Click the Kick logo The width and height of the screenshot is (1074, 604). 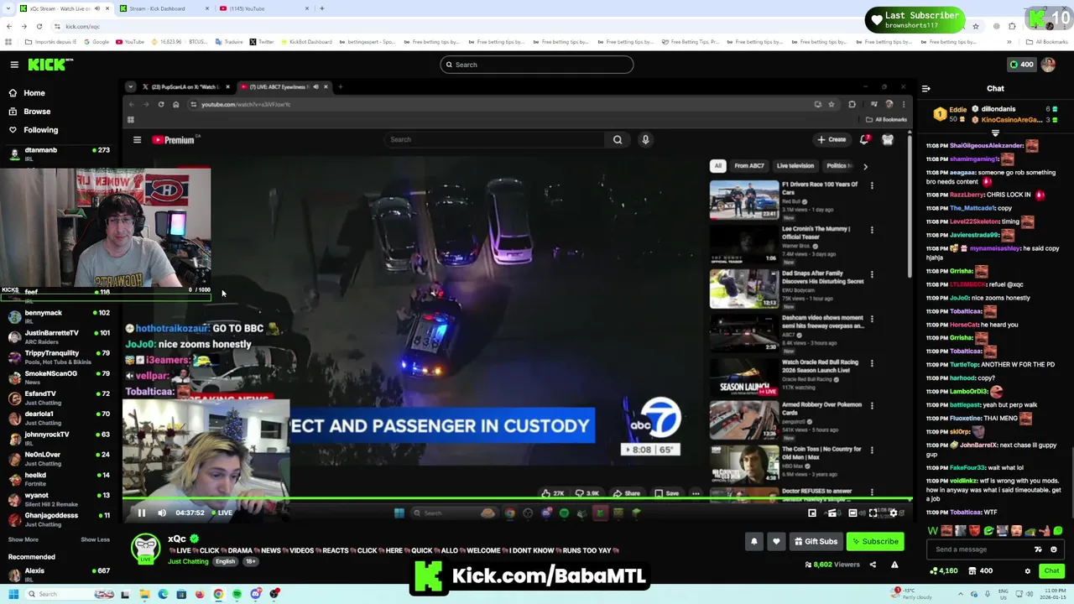pyautogui.click(x=50, y=65)
